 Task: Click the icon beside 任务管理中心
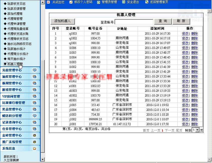point(35,129)
